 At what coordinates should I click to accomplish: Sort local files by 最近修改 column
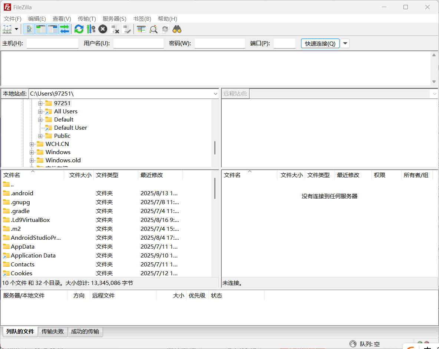161,175
